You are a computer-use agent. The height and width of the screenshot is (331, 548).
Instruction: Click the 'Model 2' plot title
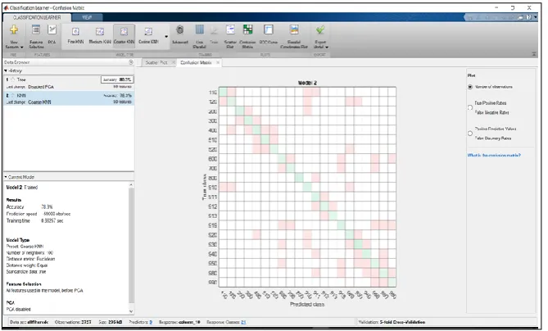click(307, 83)
